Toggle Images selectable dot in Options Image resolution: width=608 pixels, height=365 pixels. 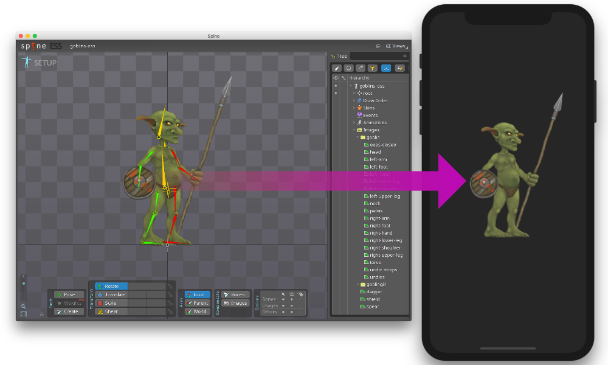coord(283,305)
